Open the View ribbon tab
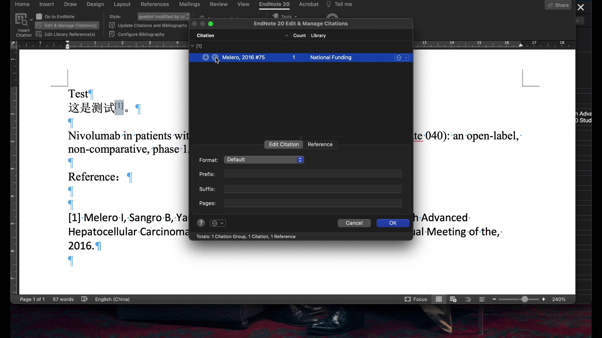Image resolution: width=602 pixels, height=338 pixels. [243, 4]
